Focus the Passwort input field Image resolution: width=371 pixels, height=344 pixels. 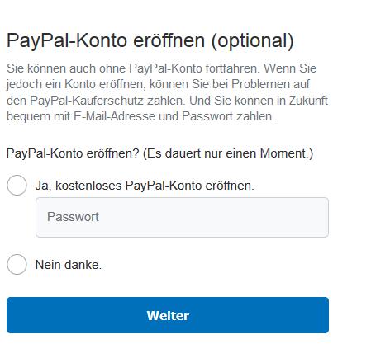pyautogui.click(x=182, y=217)
